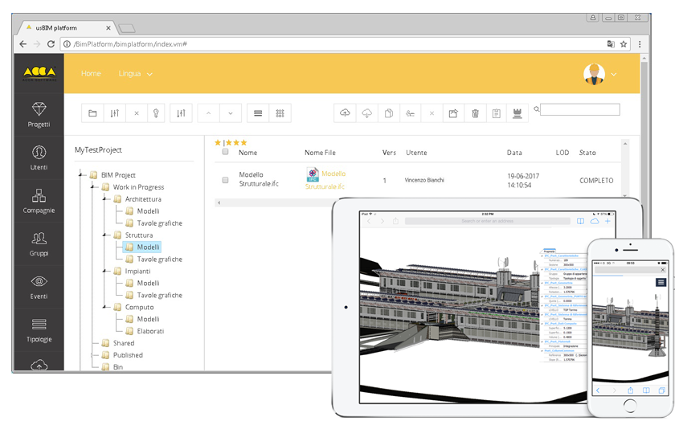Viewport: 683px width, 425px height.
Task: Click the standalone sliders settings icon
Action: 181,113
